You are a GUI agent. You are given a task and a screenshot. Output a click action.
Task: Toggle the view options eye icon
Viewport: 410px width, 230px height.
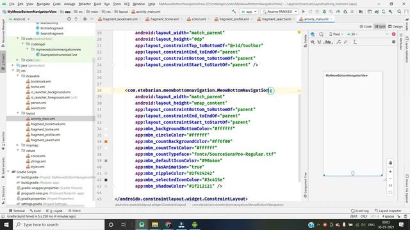(313, 42)
